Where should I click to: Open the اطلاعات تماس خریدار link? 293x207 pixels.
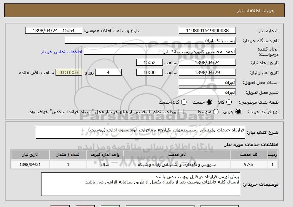tap(62, 52)
